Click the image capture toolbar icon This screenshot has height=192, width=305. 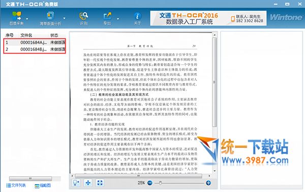(x=17, y=16)
